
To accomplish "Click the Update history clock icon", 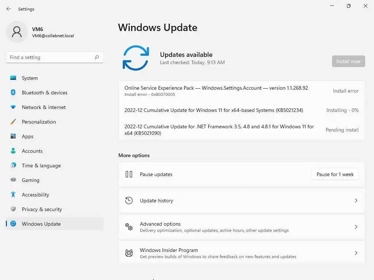I will coord(129,201).
